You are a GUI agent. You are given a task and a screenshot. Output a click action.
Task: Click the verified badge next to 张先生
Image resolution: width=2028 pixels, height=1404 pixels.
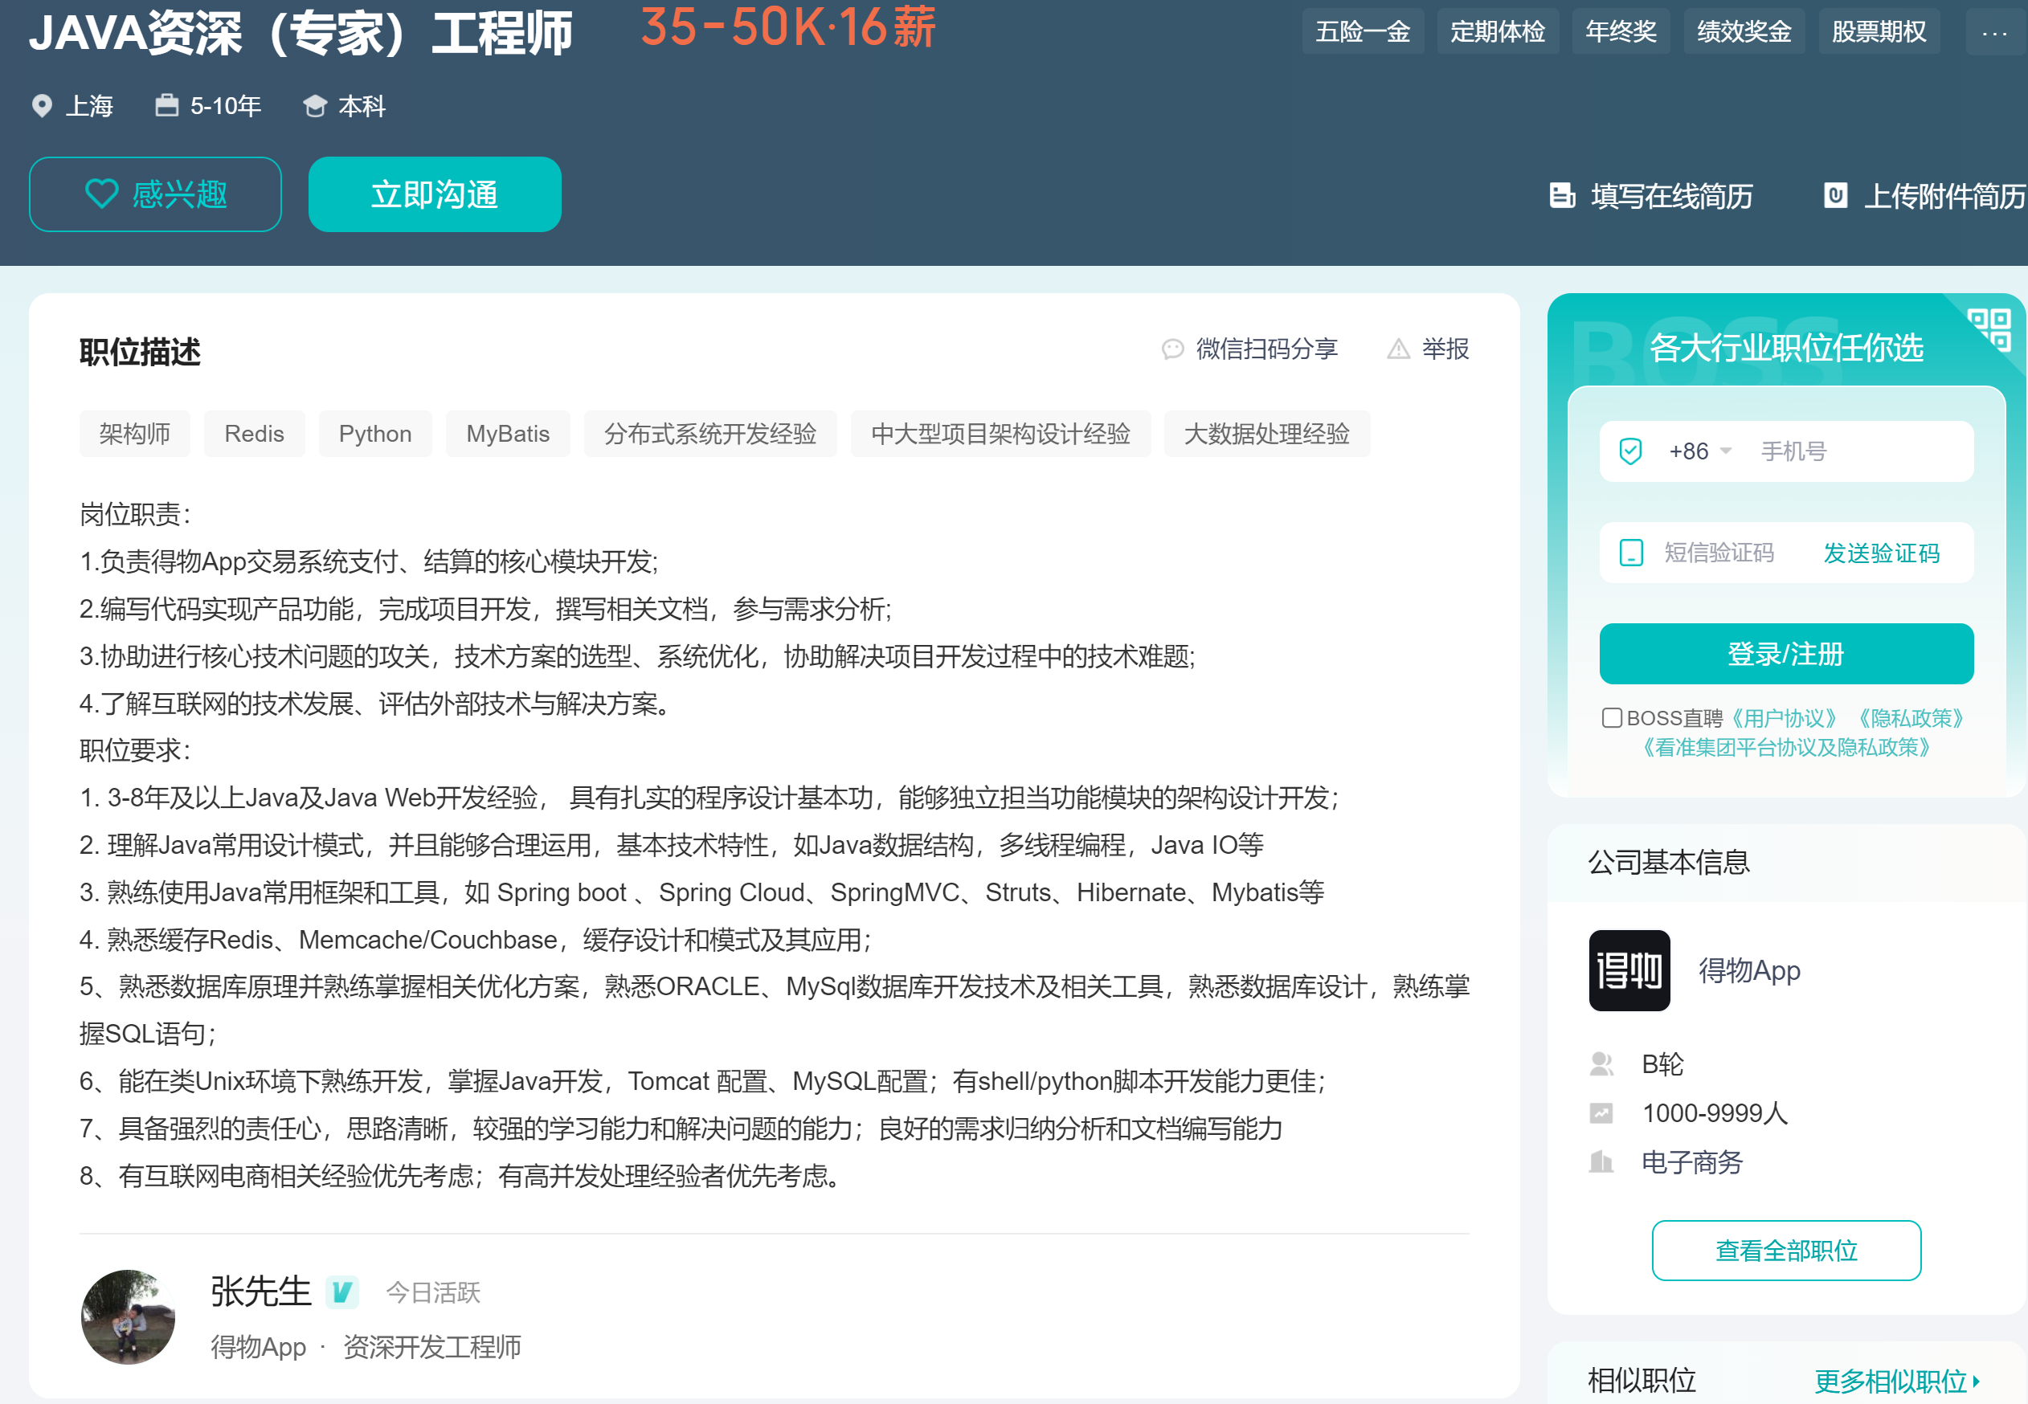click(x=341, y=1292)
